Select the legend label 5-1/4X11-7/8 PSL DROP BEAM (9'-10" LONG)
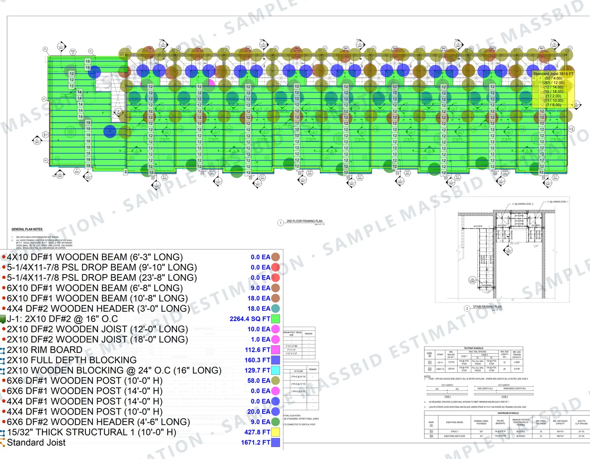590x459 pixels. point(102,267)
